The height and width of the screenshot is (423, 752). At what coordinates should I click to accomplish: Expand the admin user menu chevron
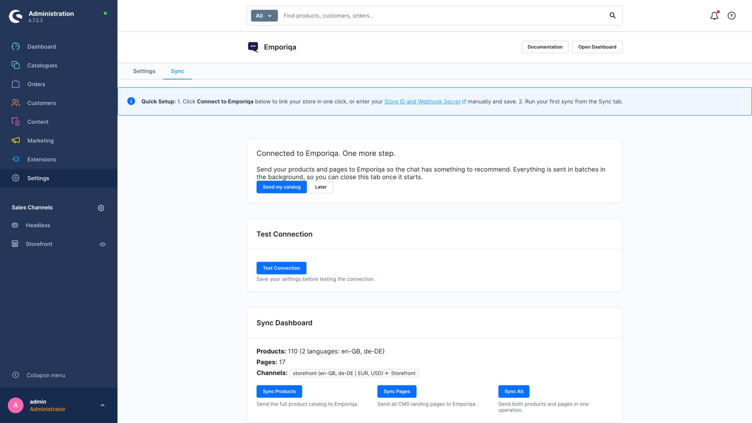[x=103, y=405]
